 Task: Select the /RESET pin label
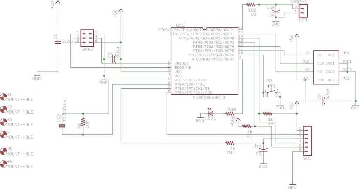[182, 63]
